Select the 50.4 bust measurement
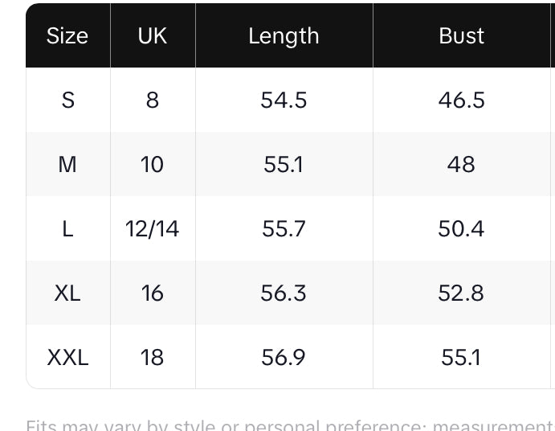Screen dimensions: 555x431 coord(462,229)
